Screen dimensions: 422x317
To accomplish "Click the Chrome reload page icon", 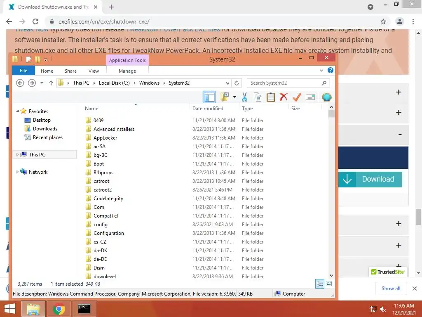I will 35,21.
